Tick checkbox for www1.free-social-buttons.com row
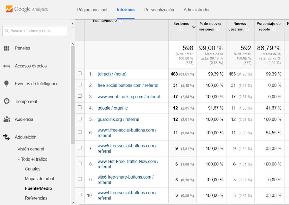The height and width of the screenshot is (205, 289). pos(80,132)
